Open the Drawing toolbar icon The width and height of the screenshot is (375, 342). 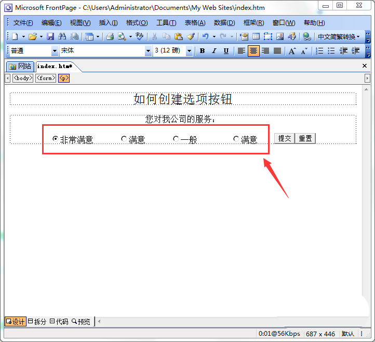[292, 36]
